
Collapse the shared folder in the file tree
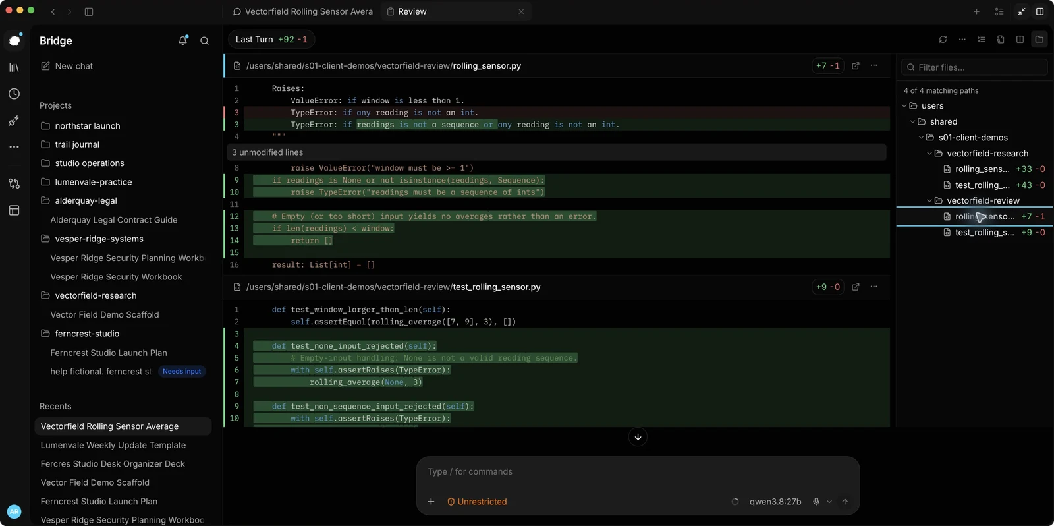click(x=913, y=122)
